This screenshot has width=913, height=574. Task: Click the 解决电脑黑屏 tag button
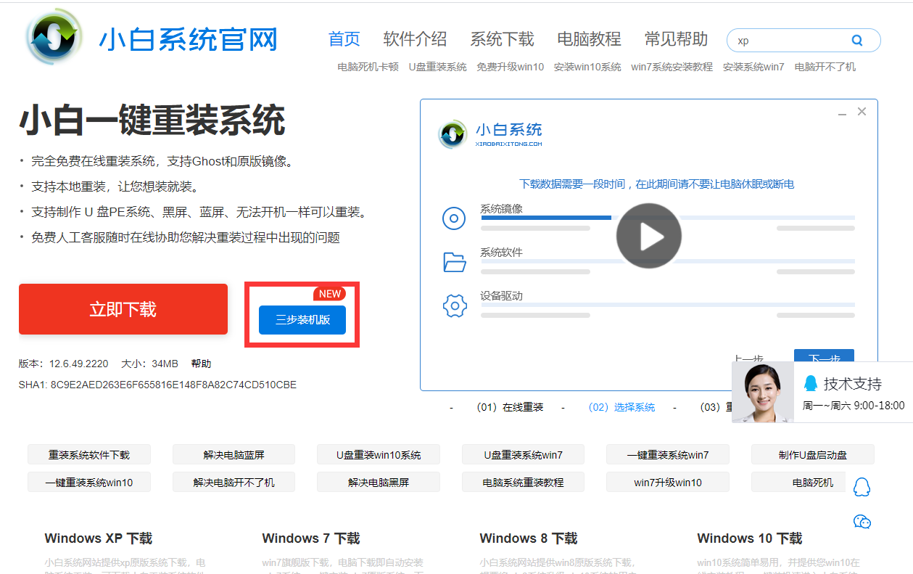[x=379, y=482]
